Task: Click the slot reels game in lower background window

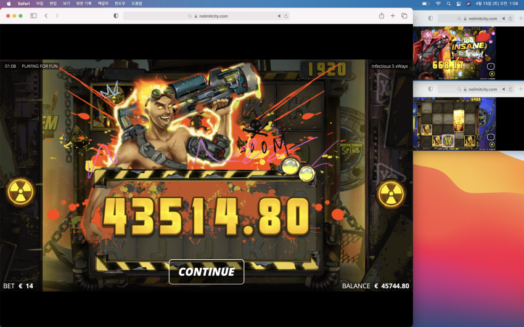Action: click(454, 124)
